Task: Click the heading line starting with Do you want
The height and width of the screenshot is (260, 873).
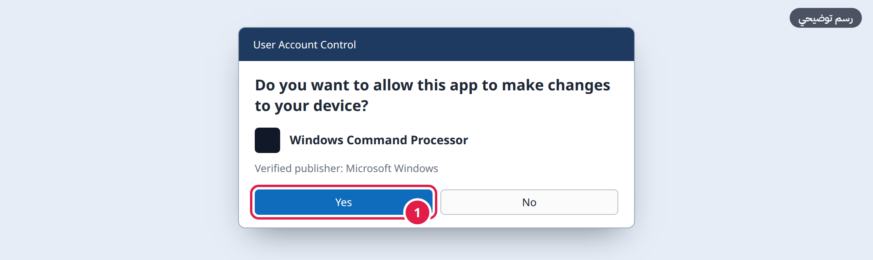Action: [x=433, y=85]
